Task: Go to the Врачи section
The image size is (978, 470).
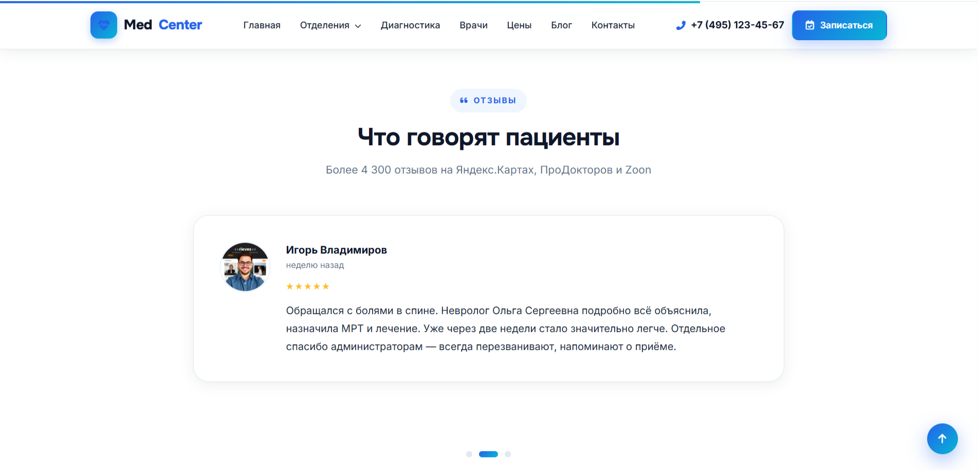Action: pos(473,25)
